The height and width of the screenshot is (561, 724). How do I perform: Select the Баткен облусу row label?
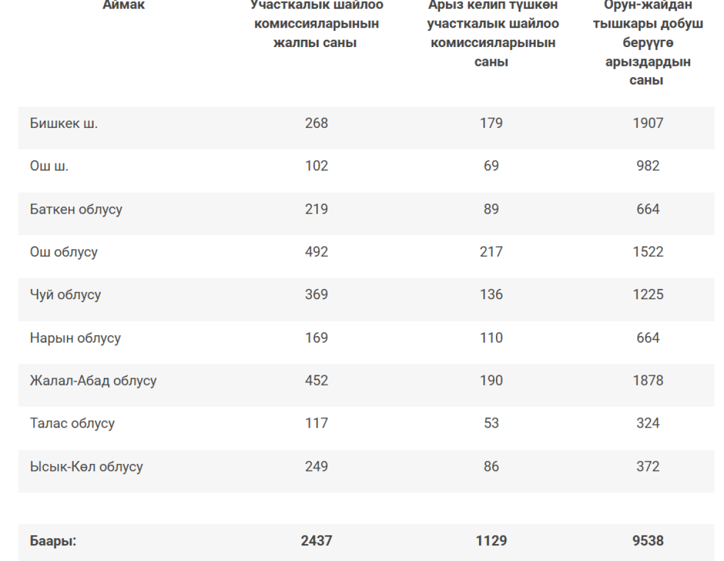(x=76, y=209)
